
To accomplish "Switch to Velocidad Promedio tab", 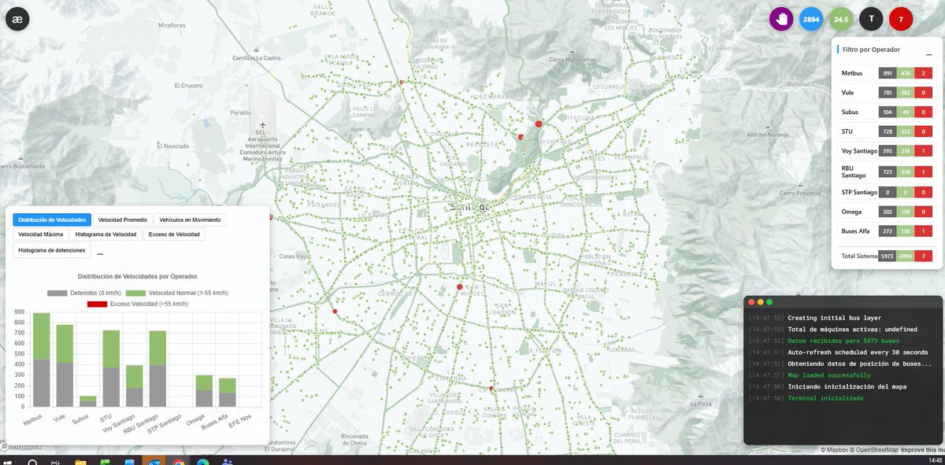I will [x=122, y=220].
